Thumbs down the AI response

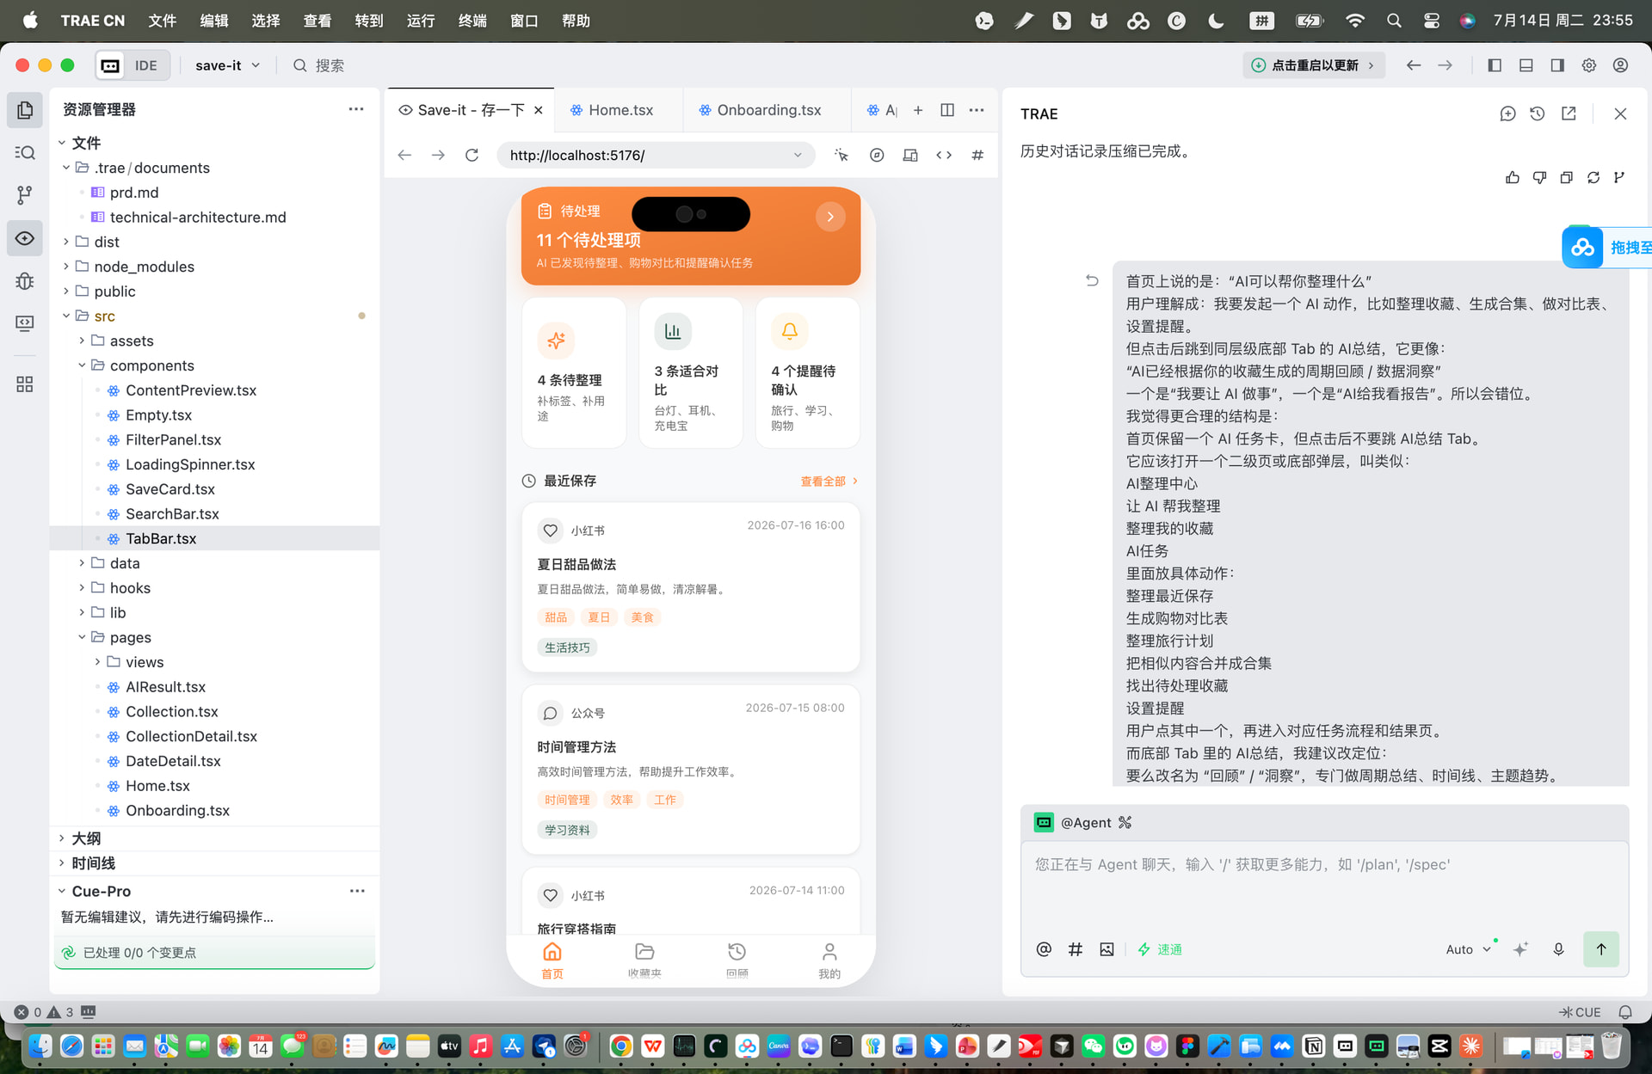1539,177
